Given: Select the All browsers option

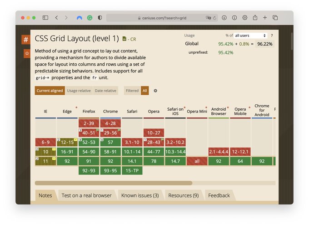Looking at the screenshot, I should 145,91.
